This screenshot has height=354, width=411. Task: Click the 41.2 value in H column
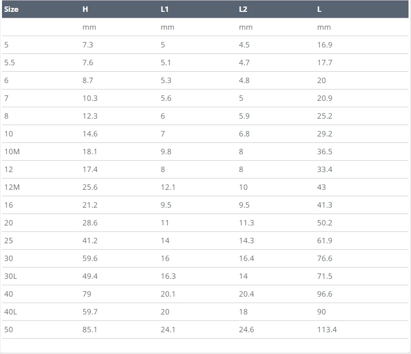pyautogui.click(x=90, y=241)
